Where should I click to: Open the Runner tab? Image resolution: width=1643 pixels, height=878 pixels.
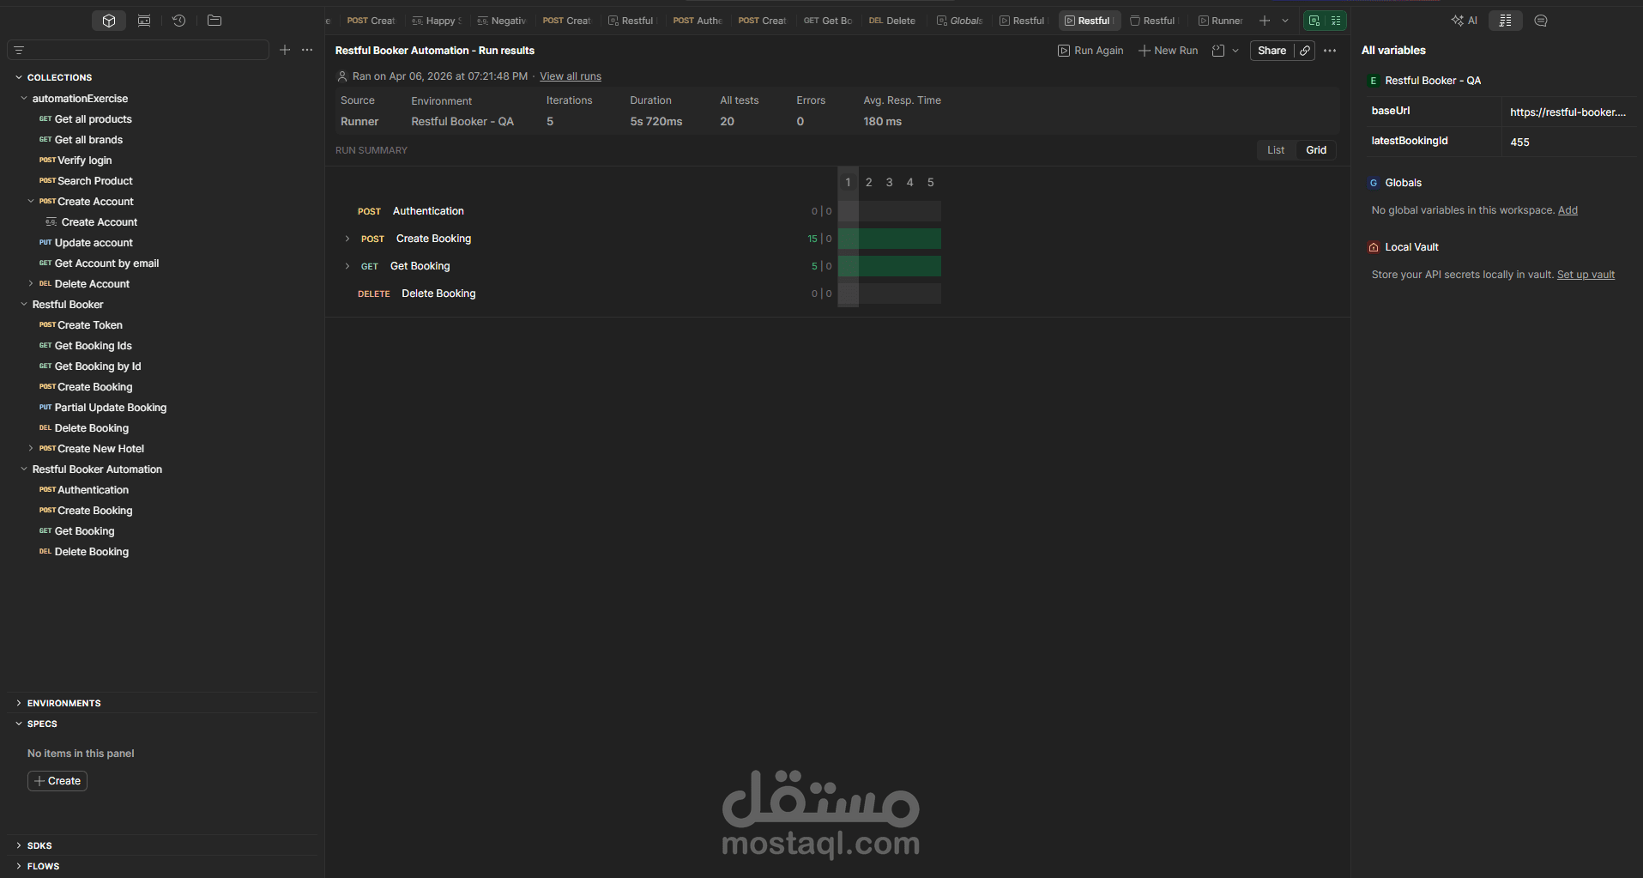pyautogui.click(x=1220, y=21)
